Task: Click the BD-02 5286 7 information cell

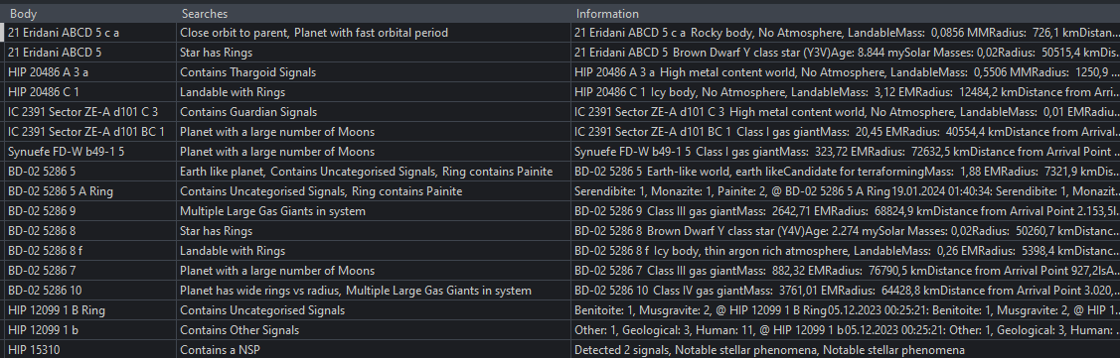Action: tap(846, 272)
